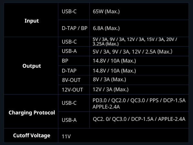Select the 65W (Max.) value

point(106,12)
